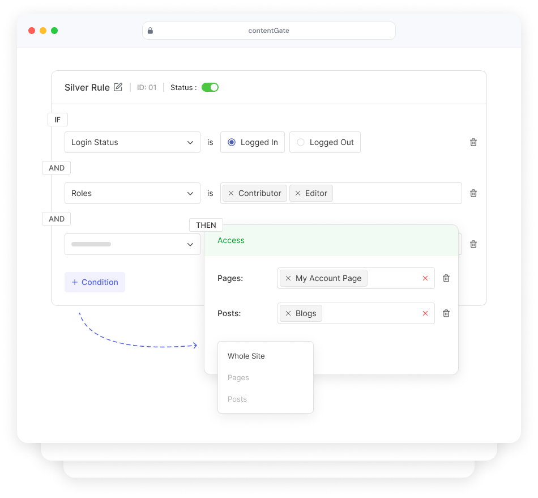This screenshot has height=498, width=538.
Task: Delete the Login Status condition row
Action: 473,142
